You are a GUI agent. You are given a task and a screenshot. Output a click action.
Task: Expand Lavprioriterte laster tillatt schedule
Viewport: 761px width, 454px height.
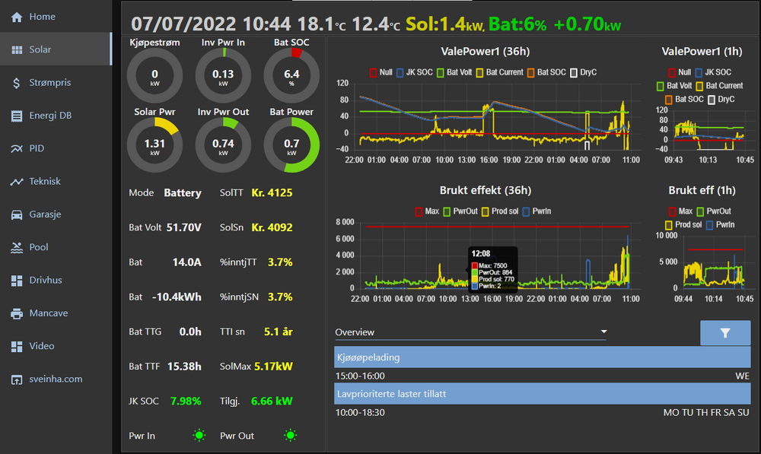(x=542, y=394)
